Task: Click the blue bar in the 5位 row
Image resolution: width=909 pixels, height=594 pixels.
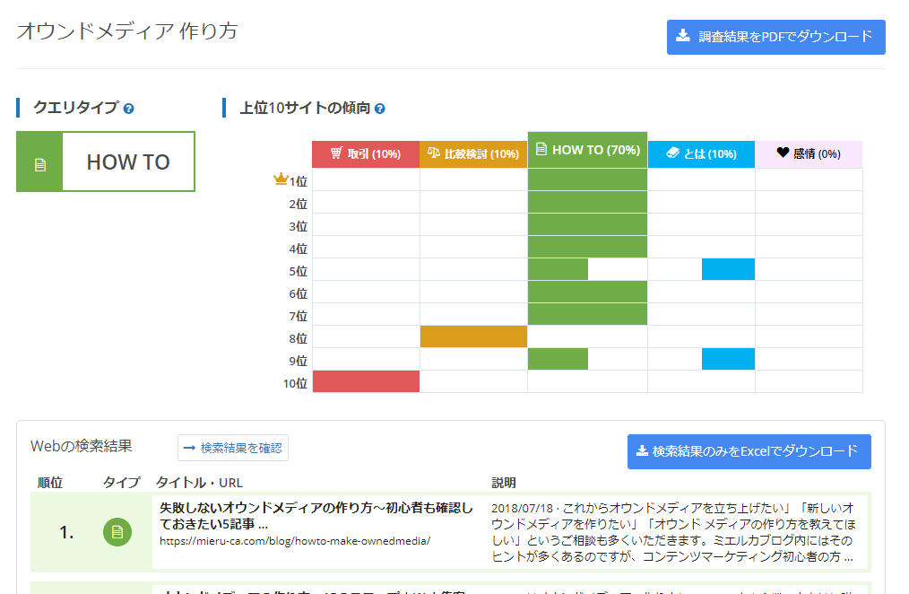Action: pos(728,269)
